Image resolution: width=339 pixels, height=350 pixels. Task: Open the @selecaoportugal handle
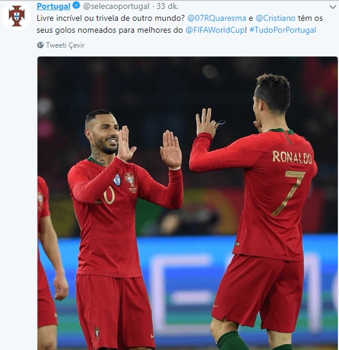pyautogui.click(x=116, y=6)
